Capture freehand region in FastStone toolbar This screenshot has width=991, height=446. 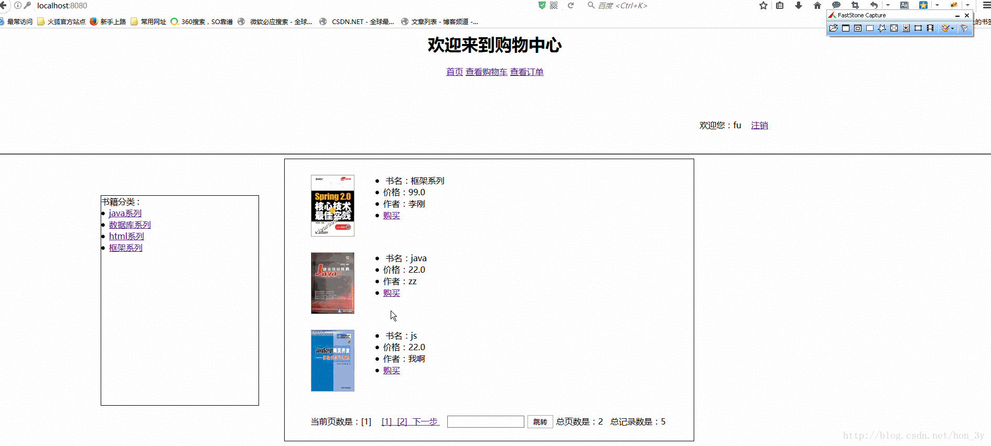(x=882, y=28)
